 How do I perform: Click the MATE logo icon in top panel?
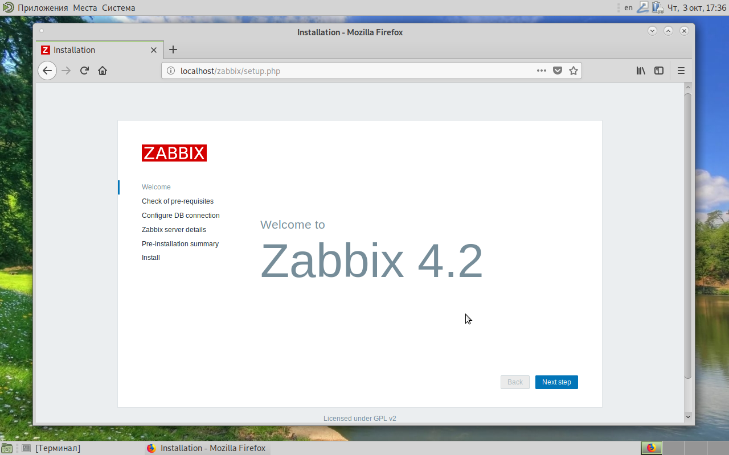[8, 7]
